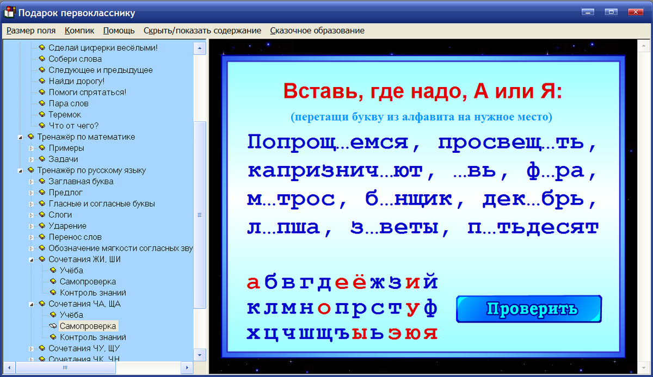
Task: Click the book icon beside "Предлог"
Action: click(42, 192)
